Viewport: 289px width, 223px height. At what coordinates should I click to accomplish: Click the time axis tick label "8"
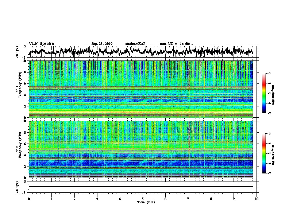pos(211,199)
